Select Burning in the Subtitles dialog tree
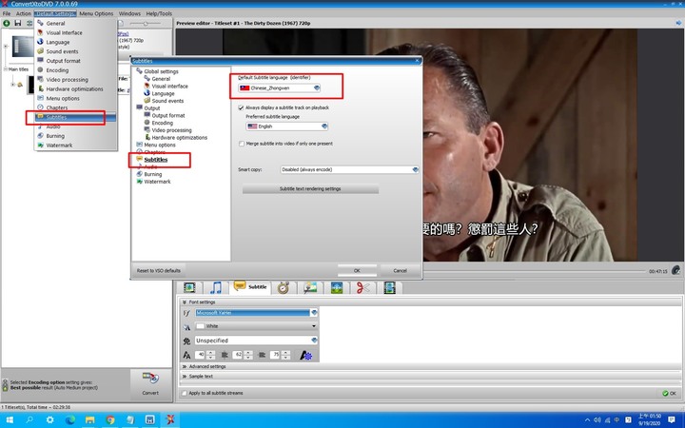 tap(152, 174)
